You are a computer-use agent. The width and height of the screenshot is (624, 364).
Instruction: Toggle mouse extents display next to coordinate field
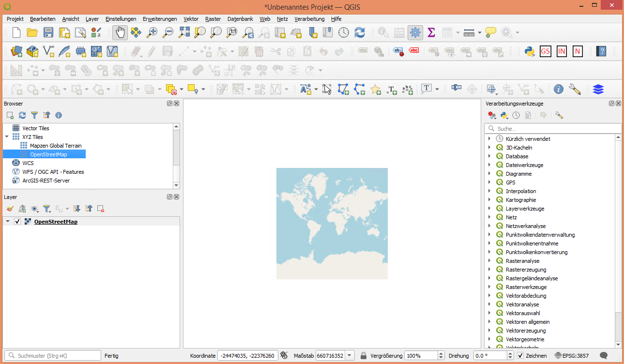click(x=284, y=355)
